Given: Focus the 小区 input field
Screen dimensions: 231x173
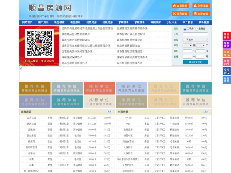Looking at the screenshot, I should (x=195, y=34).
